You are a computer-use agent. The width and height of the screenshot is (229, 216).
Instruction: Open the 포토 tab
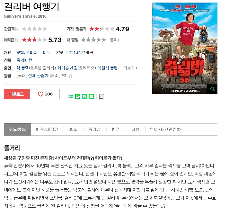coord(73,129)
